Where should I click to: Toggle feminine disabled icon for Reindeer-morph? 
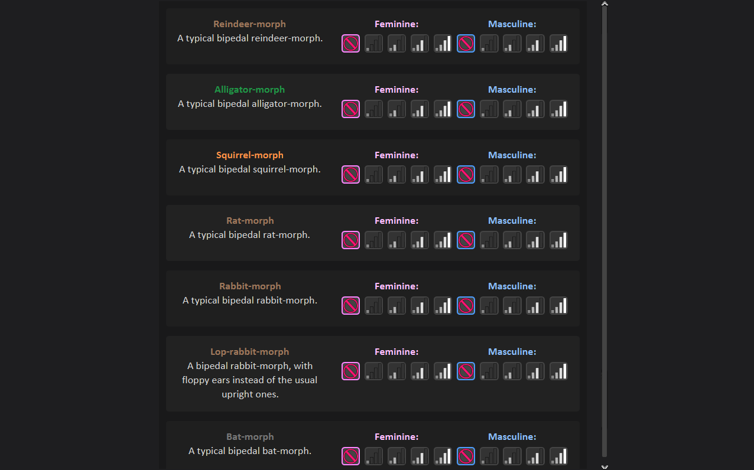(350, 44)
